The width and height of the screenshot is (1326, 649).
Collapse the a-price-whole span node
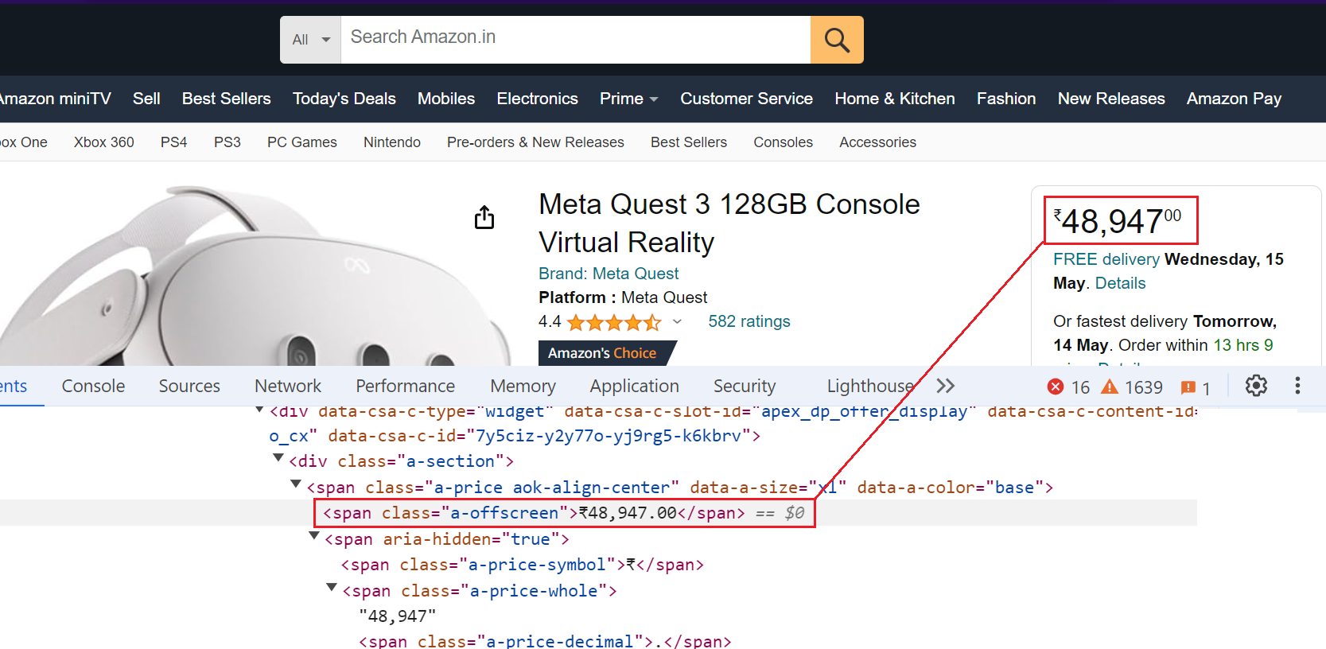click(332, 588)
